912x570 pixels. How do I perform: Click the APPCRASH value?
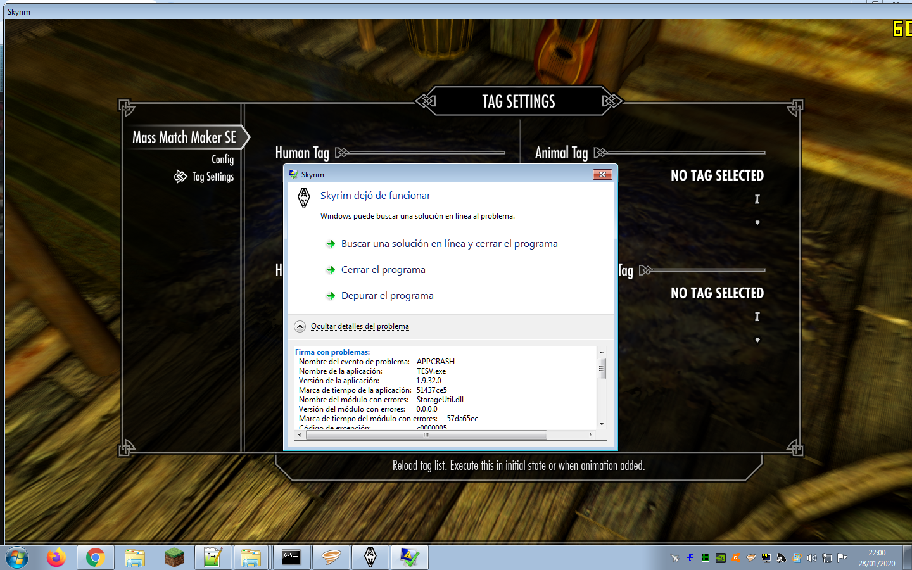click(436, 362)
